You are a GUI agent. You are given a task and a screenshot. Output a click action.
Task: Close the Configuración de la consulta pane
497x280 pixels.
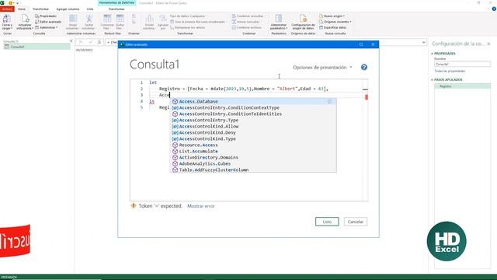pyautogui.click(x=488, y=44)
